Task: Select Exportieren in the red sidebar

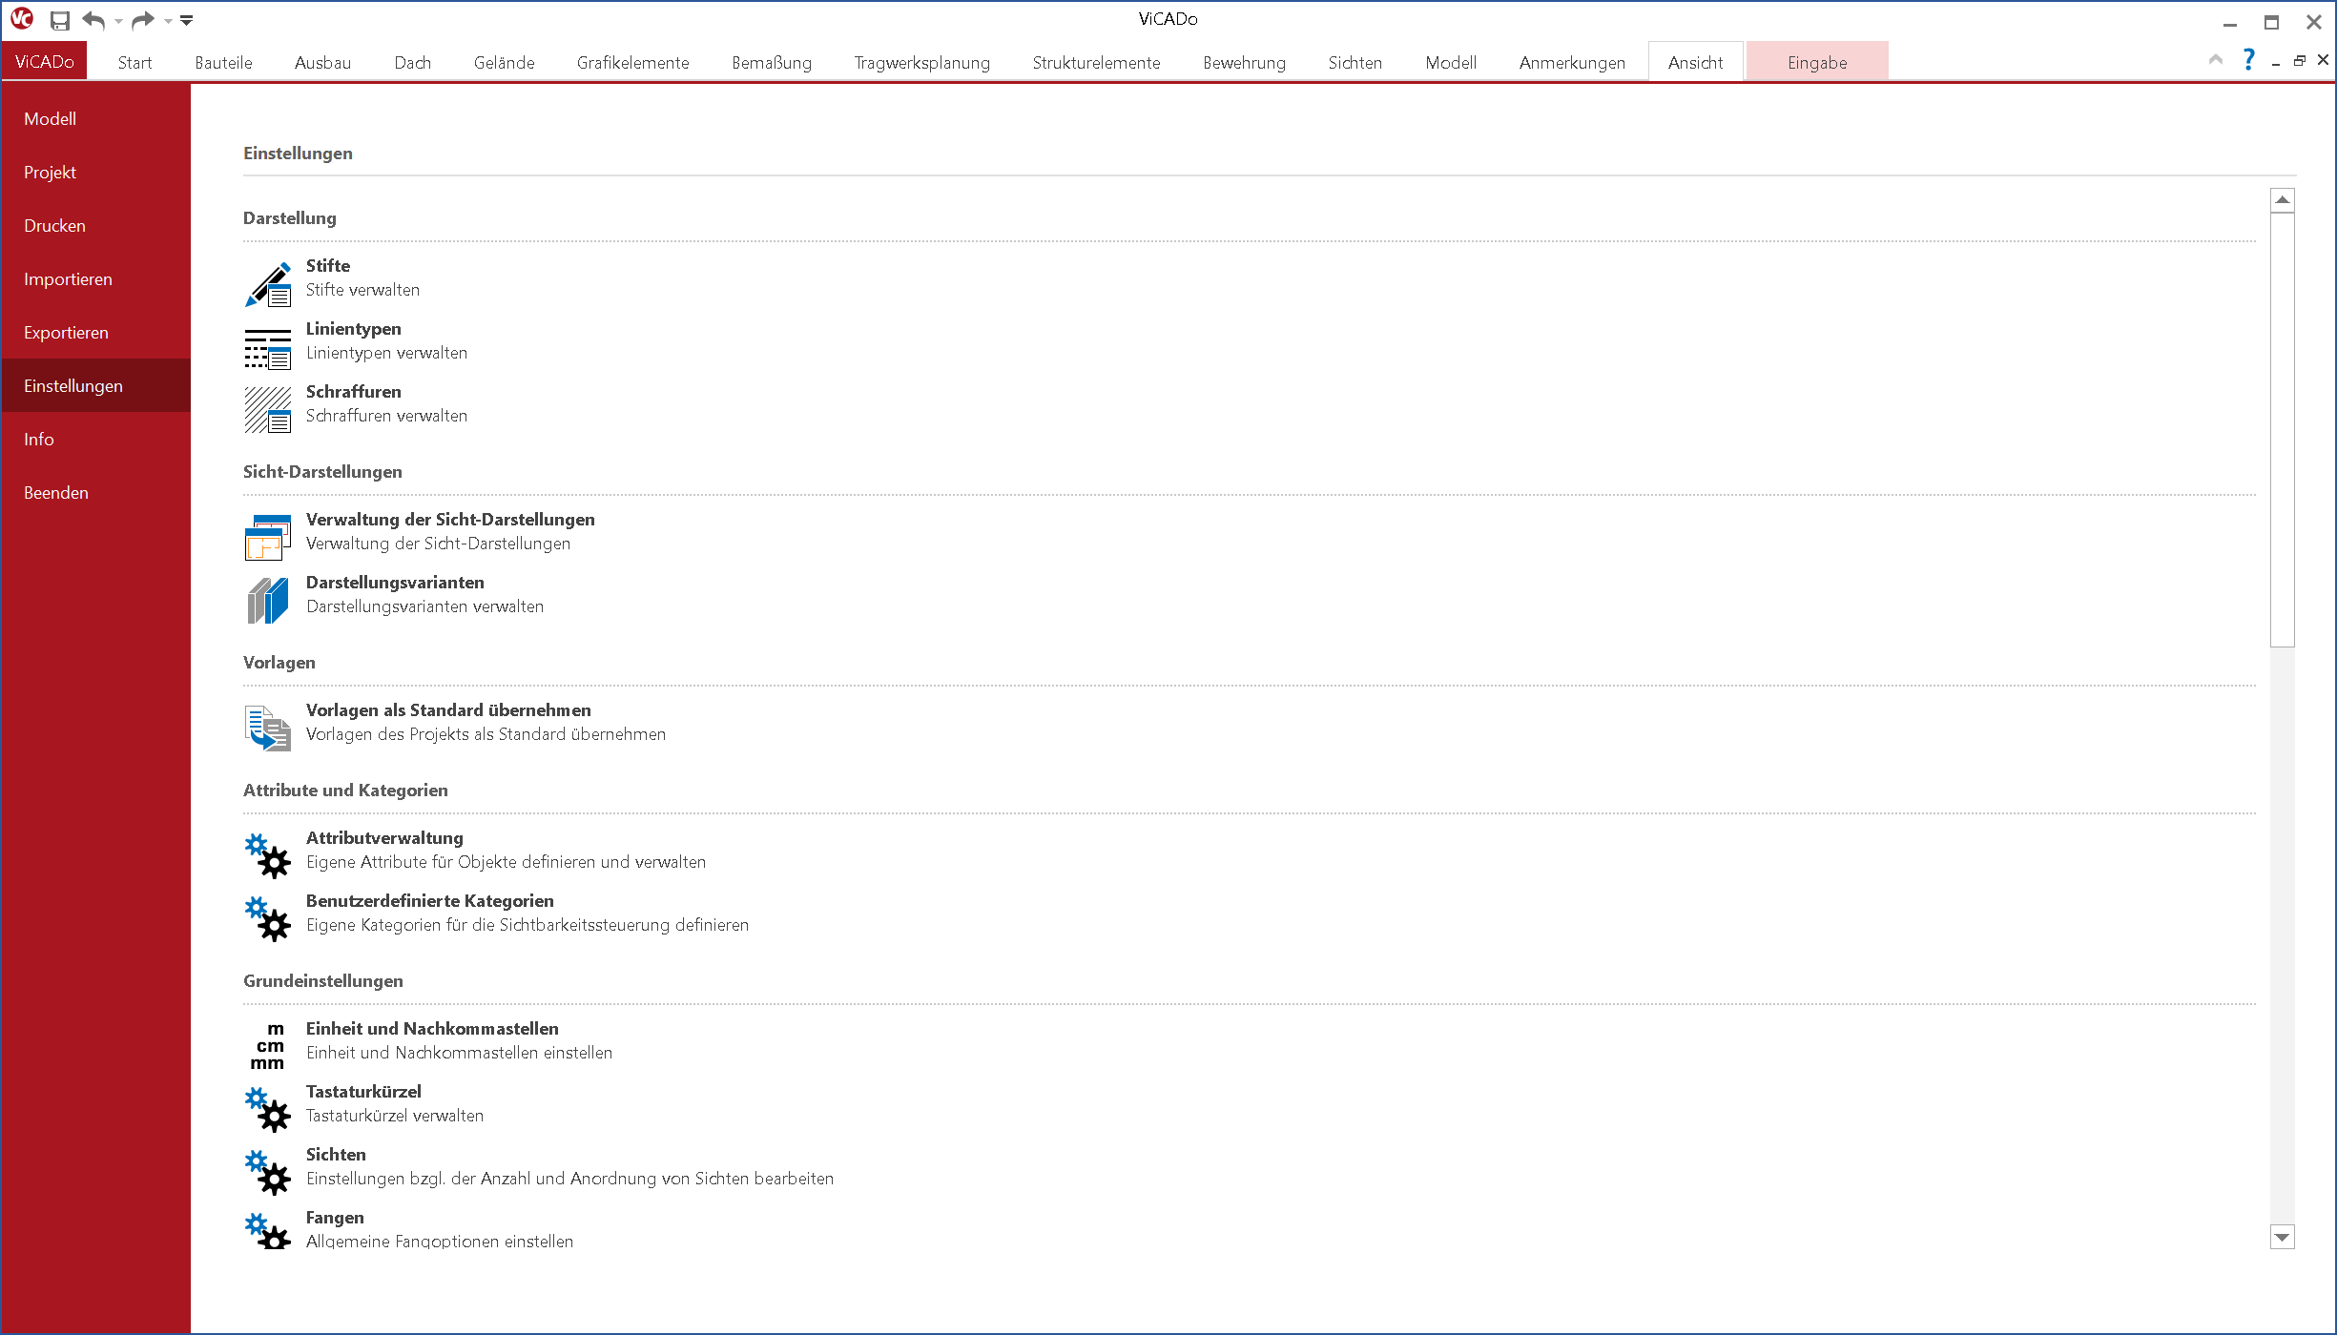Action: point(95,332)
